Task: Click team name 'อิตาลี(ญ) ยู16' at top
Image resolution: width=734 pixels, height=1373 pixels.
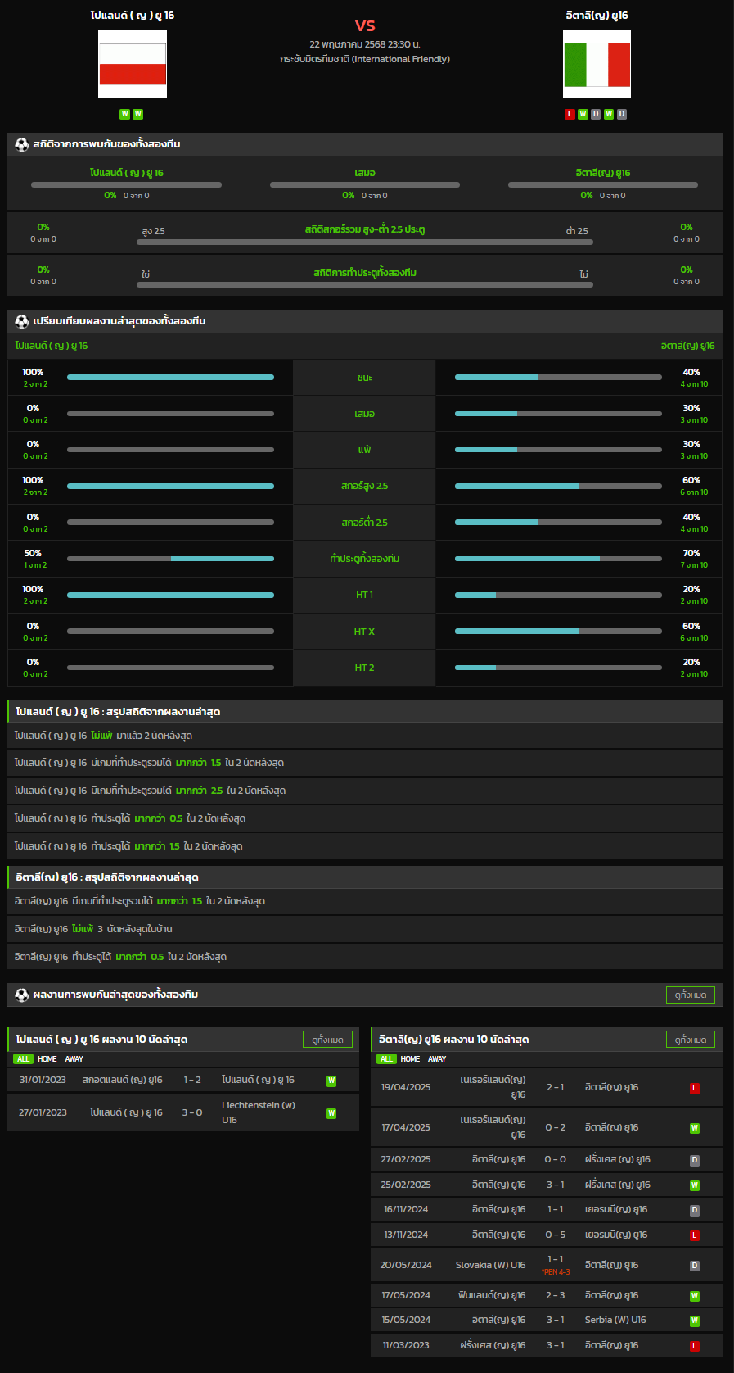Action: (597, 16)
